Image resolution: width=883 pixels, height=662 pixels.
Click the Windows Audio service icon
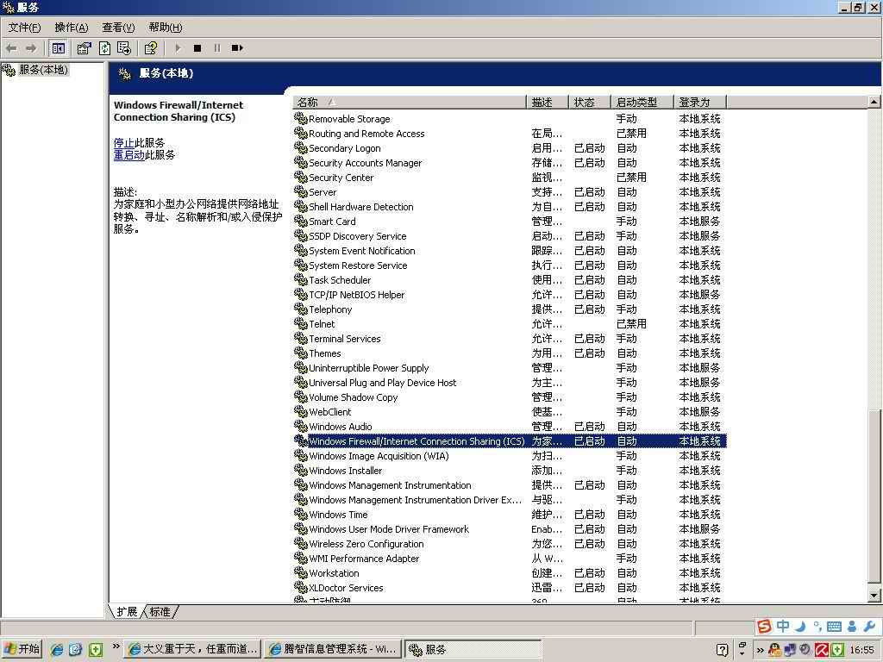[x=301, y=426]
